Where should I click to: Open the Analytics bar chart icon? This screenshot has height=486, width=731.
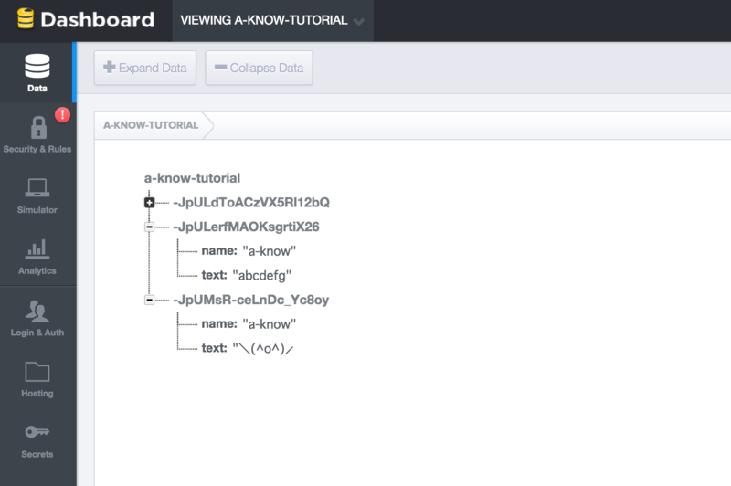coord(37,248)
